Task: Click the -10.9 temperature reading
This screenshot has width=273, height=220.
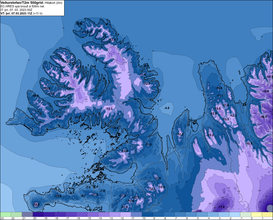Action: [58, 196]
